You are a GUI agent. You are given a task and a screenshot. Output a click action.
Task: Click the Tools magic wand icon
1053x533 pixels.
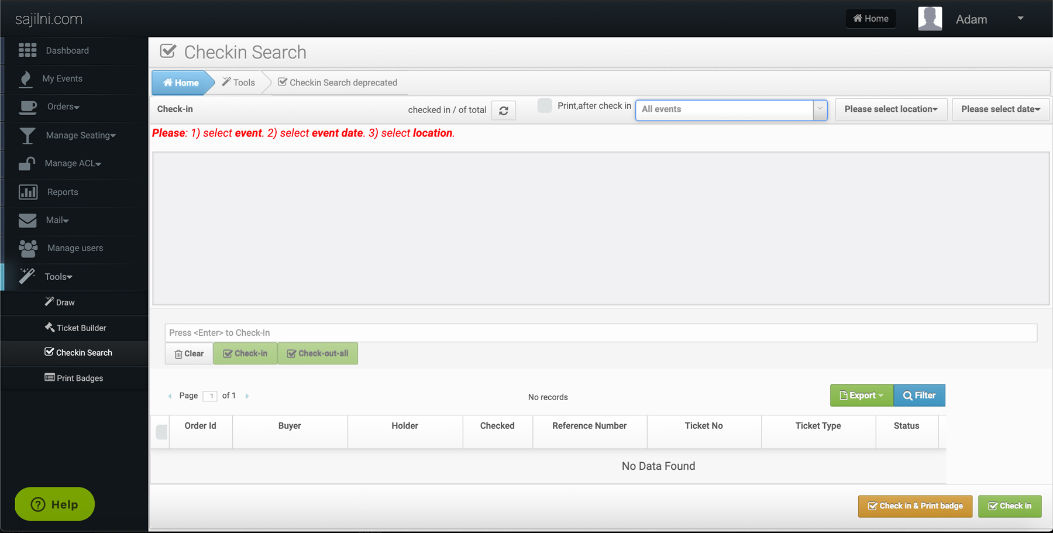point(27,276)
